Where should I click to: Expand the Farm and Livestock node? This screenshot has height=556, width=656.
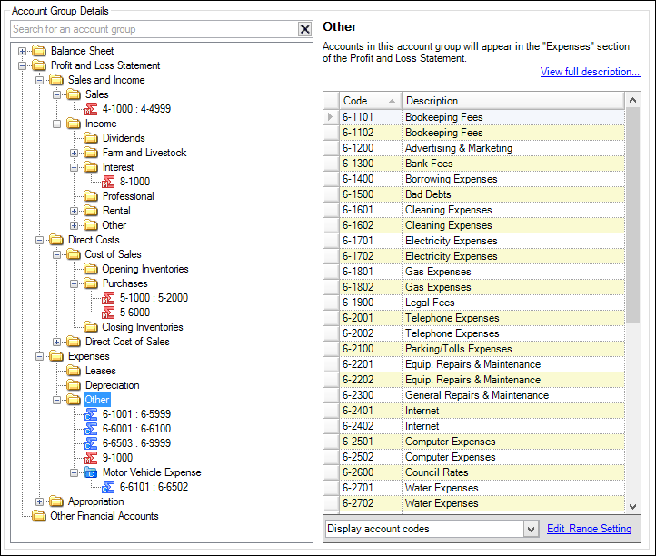point(75,153)
